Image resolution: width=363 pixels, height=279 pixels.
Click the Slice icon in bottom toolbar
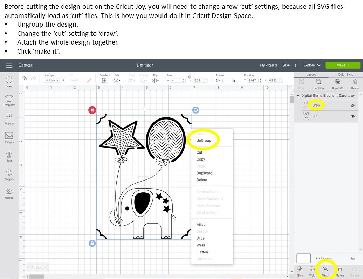point(300,269)
